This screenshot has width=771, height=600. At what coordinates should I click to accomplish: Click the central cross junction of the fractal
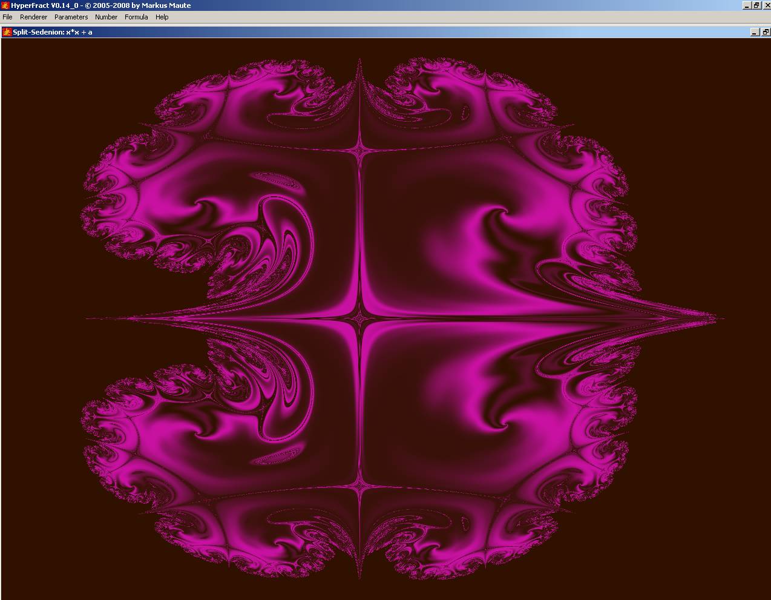tap(360, 318)
